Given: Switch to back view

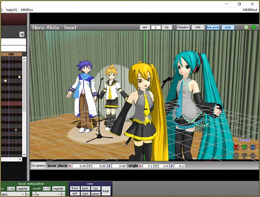Looking at the screenshot, I should (85, 188).
